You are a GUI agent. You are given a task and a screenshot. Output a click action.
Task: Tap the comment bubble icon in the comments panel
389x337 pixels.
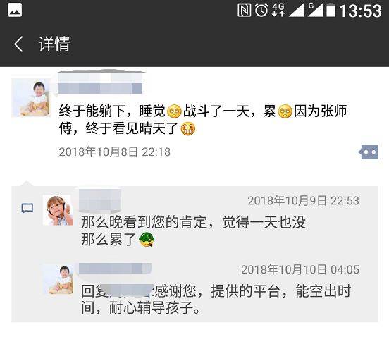[27, 208]
